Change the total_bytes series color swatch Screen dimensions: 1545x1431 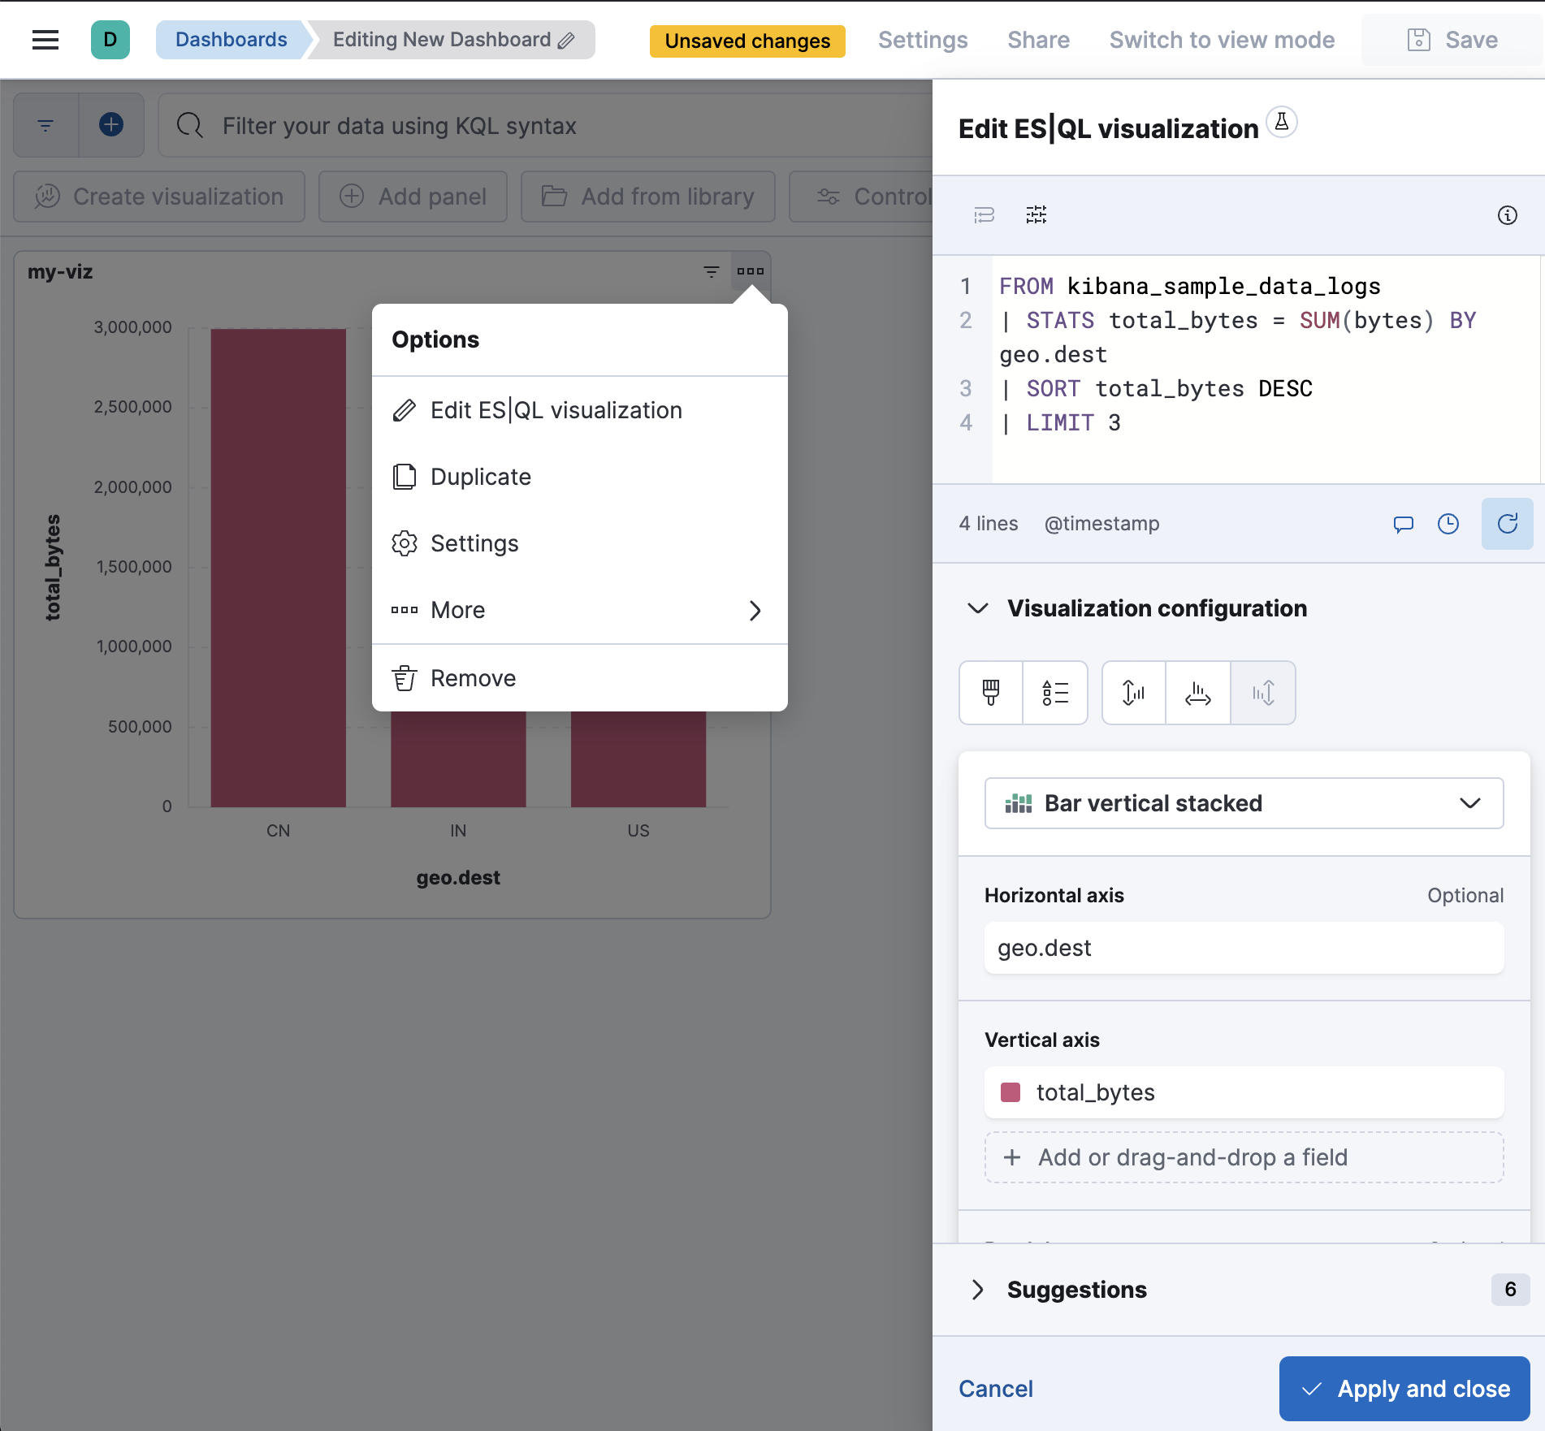1011,1092
